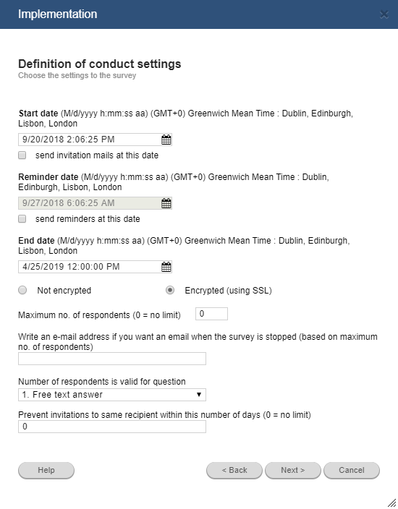Click the survey-stopped e-mail address field
The width and height of the screenshot is (398, 509).
(x=112, y=359)
